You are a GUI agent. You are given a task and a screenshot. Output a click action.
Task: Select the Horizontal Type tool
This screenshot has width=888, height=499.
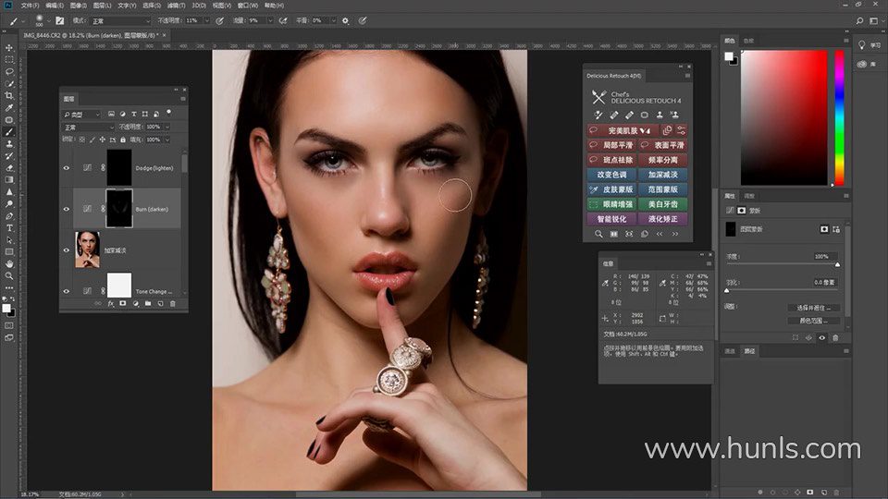9,228
